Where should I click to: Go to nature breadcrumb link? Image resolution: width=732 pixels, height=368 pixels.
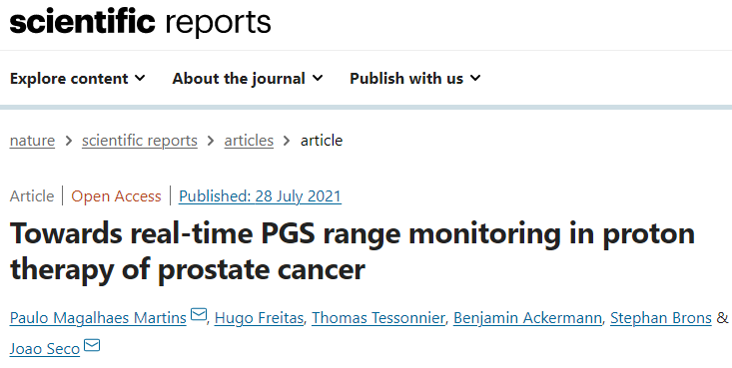(32, 141)
